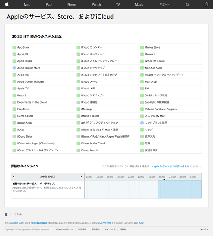
Task: Click the フォトプリント製品 entry
Action: [156, 123]
